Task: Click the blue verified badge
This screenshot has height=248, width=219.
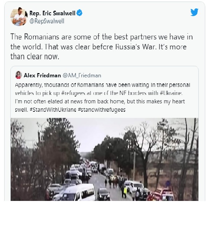Action: pyautogui.click(x=79, y=13)
